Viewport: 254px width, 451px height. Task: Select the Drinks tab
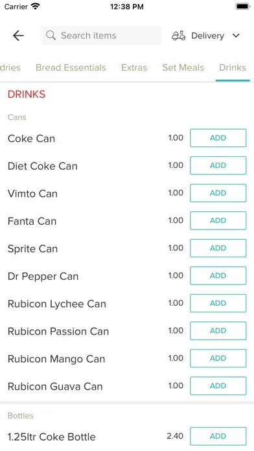(x=233, y=67)
